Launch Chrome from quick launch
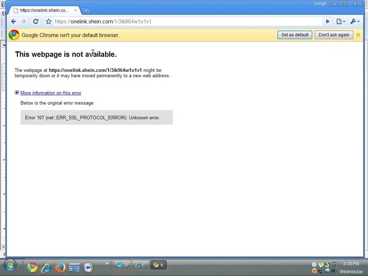Screen dimensions: 368x276 tap(32, 267)
